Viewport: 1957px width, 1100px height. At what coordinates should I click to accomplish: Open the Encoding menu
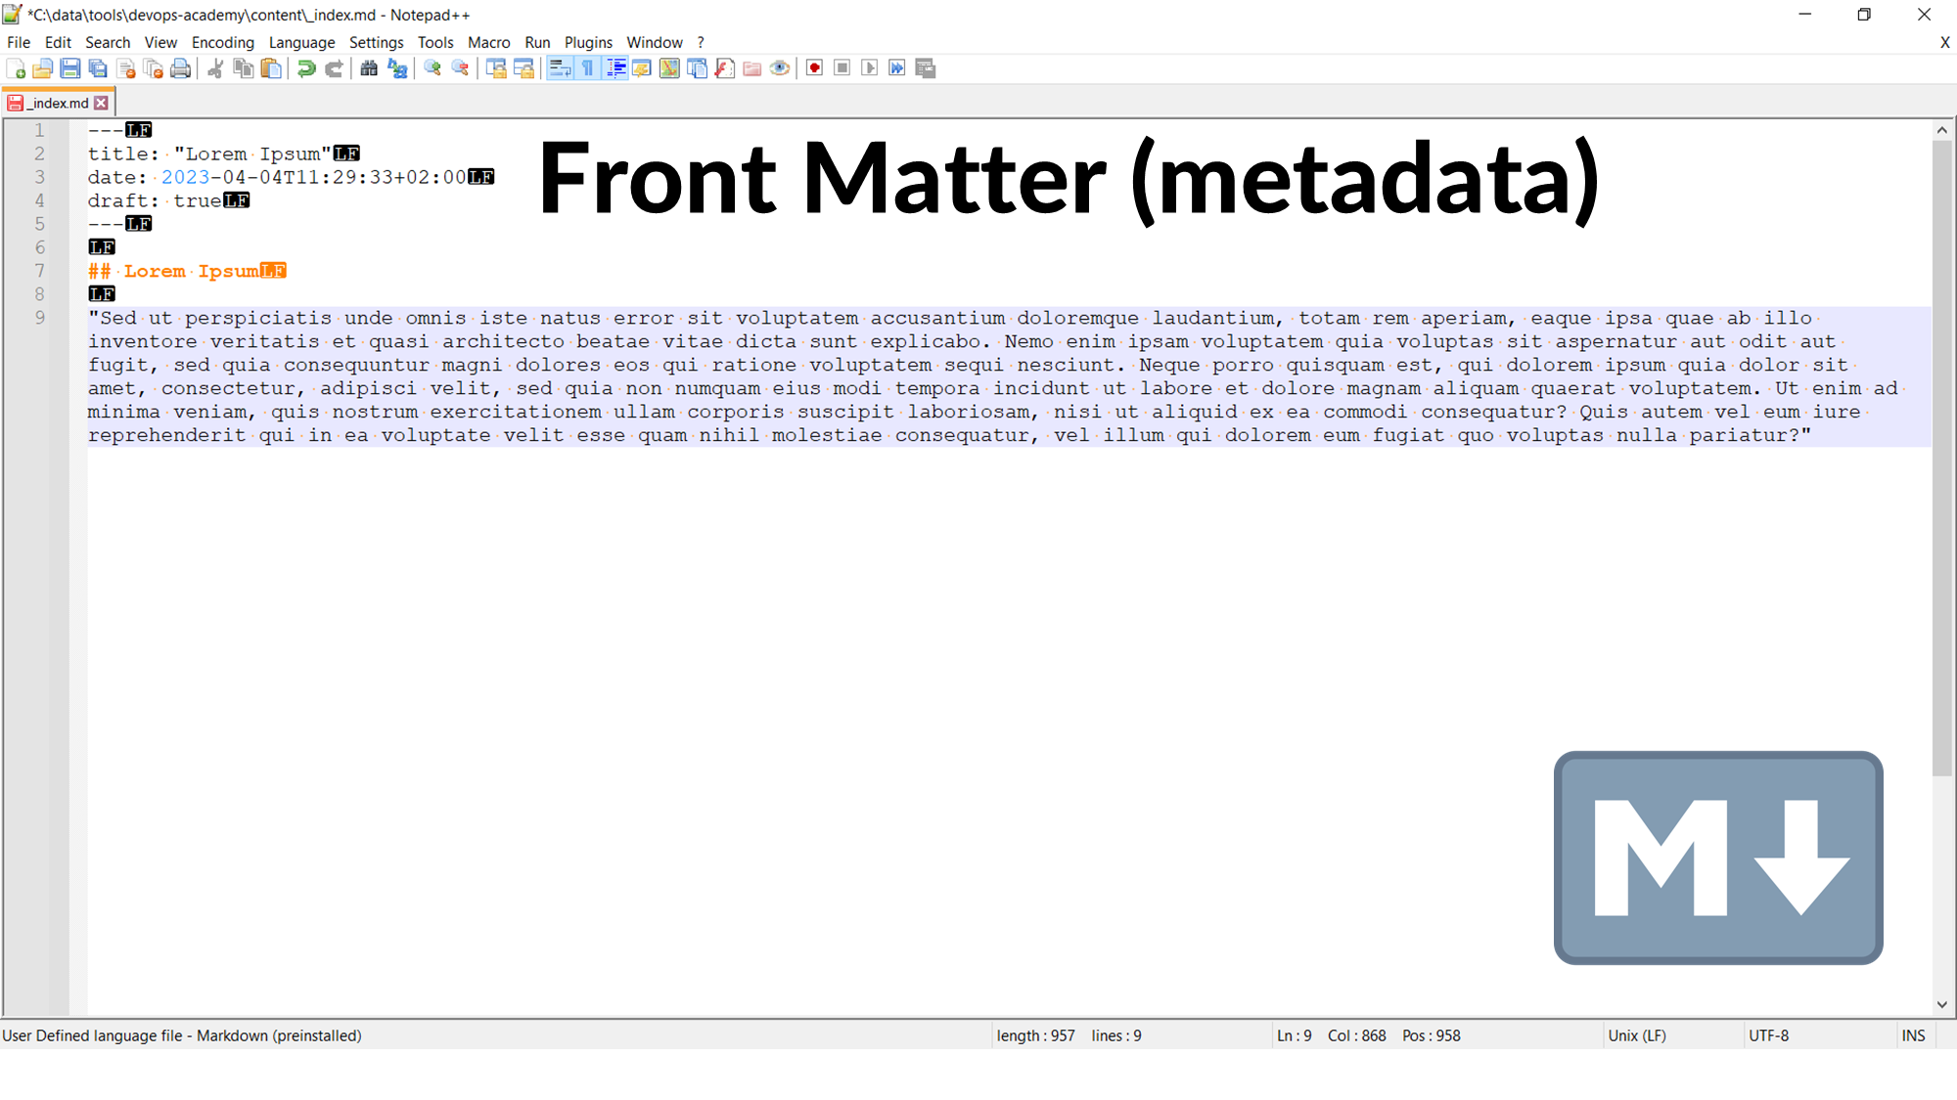pyautogui.click(x=222, y=42)
